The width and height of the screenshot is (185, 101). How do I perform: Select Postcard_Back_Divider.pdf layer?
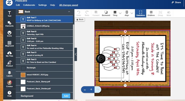point(44,89)
